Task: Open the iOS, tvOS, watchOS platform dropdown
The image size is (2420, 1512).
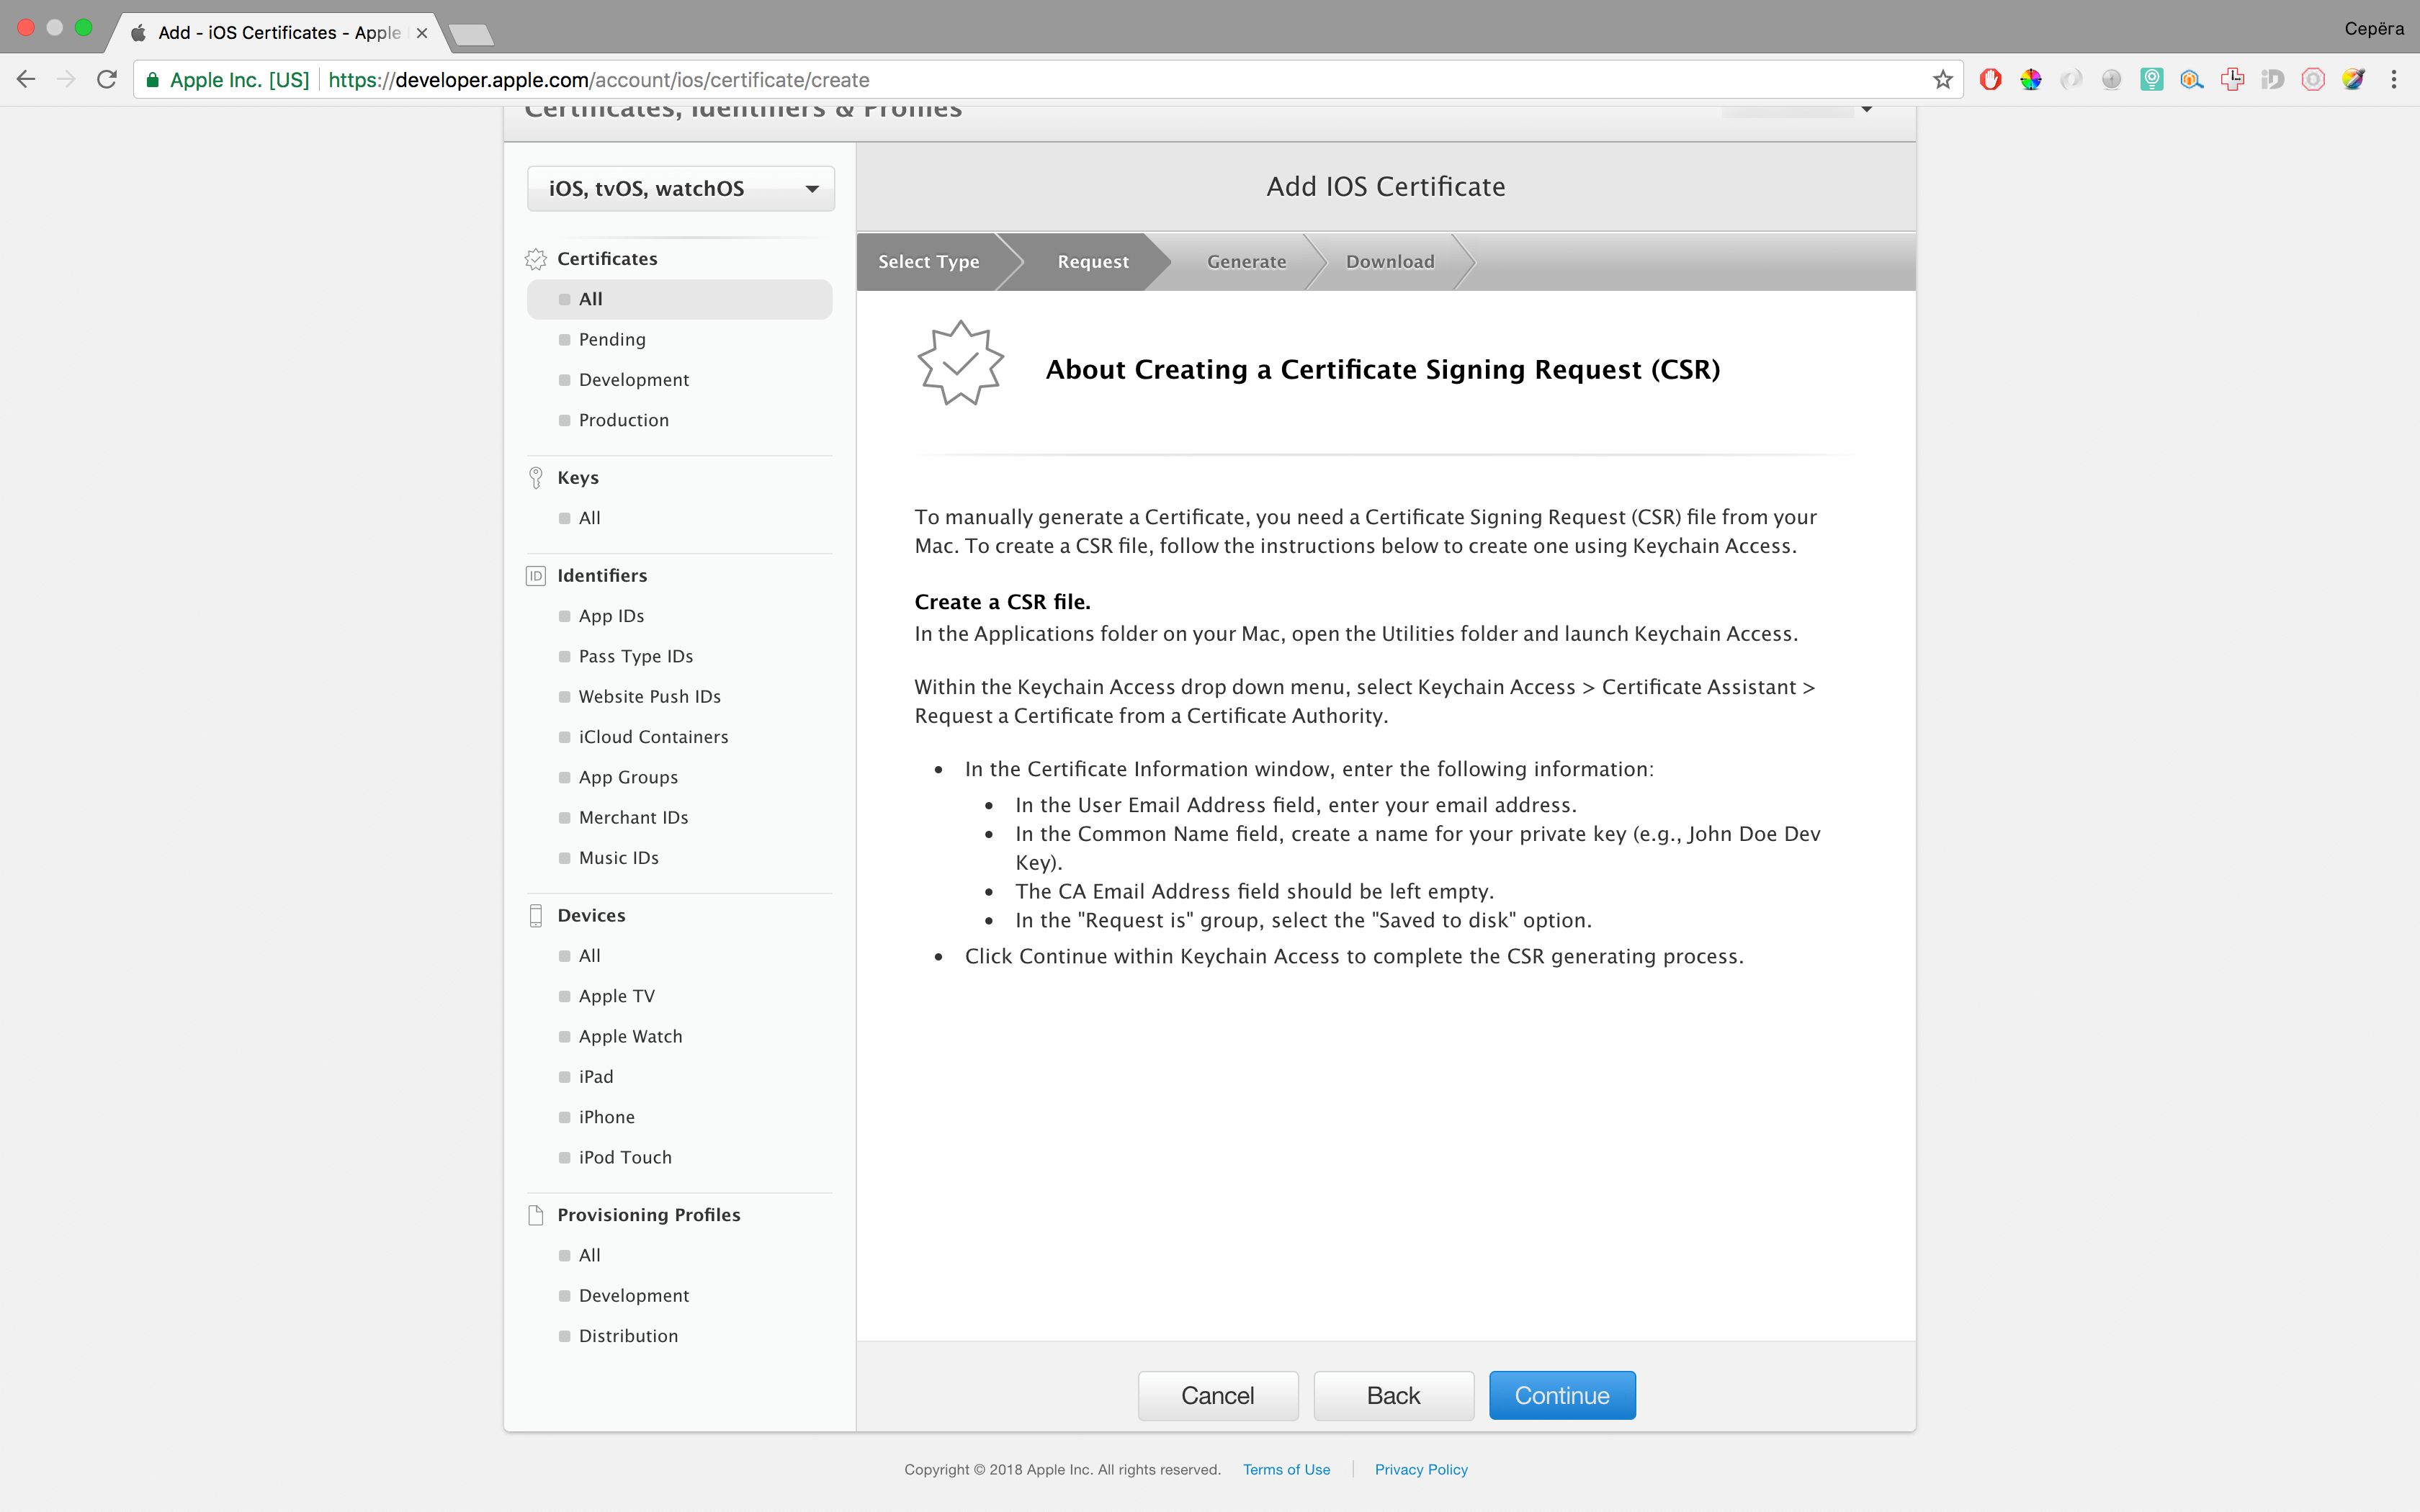Action: pos(680,189)
